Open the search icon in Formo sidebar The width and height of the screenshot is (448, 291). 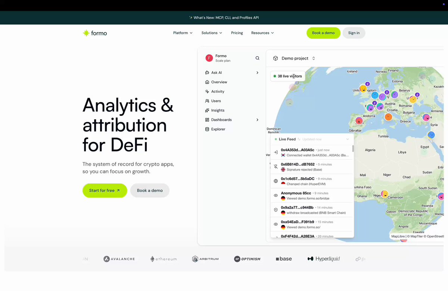pyautogui.click(x=257, y=58)
